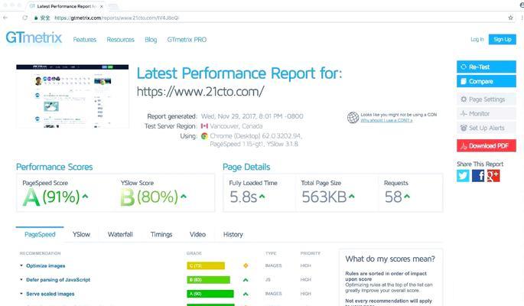Click the report generated date text

coord(252,116)
